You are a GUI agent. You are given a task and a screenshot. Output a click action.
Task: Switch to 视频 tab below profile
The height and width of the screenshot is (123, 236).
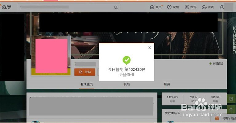click(x=126, y=84)
